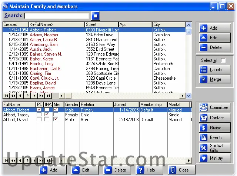Click family list scroll down arrow
The image size is (237, 176).
[x=188, y=96]
